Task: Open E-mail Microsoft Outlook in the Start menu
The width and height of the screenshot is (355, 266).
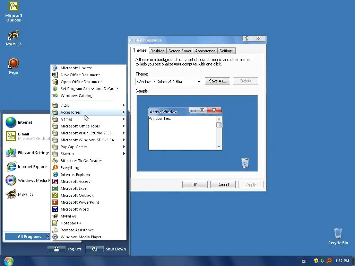Action: point(27,136)
